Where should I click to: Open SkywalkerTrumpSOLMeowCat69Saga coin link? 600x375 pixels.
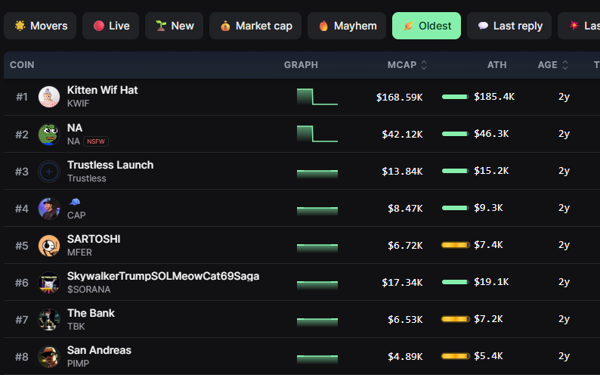(163, 276)
